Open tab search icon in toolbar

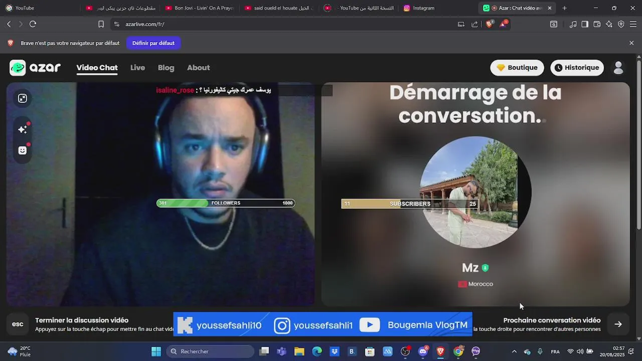pos(554,24)
